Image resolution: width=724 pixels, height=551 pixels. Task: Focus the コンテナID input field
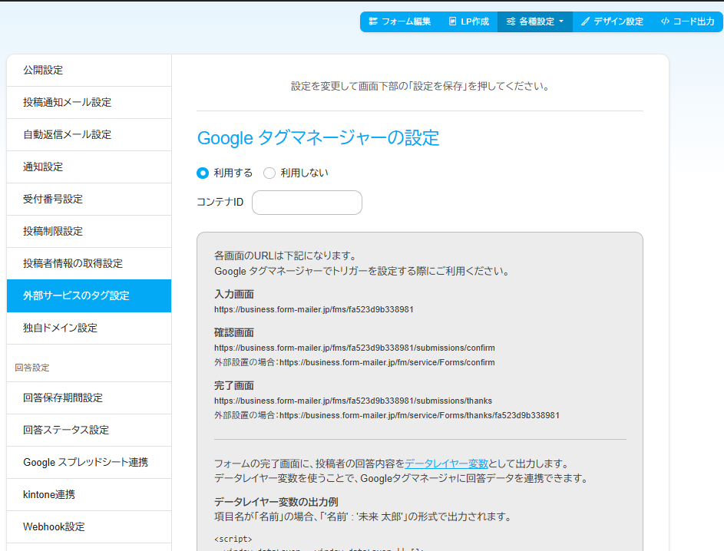click(307, 203)
